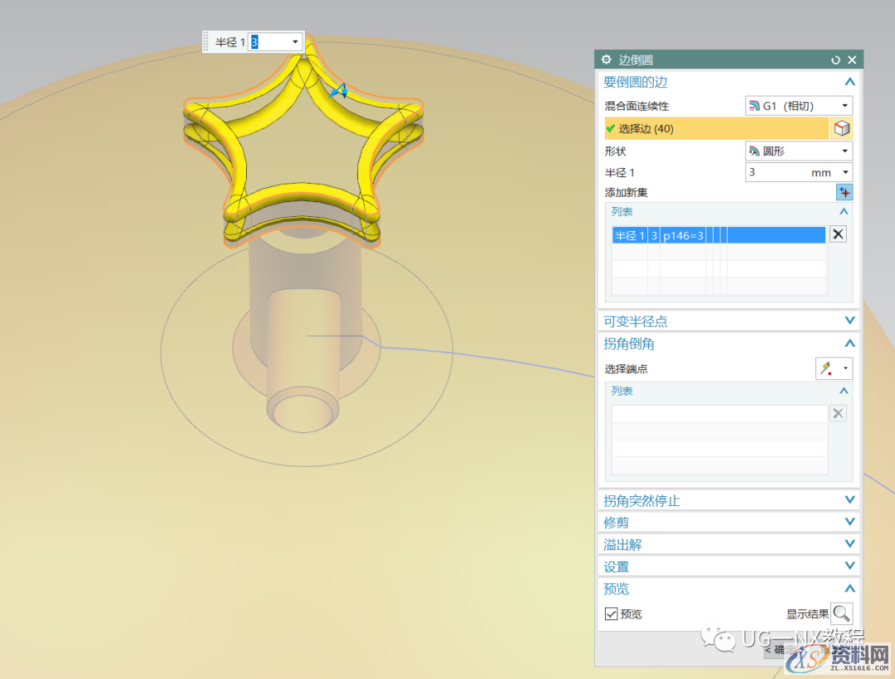Select the 半径 1 p146=3 list row
Viewport: 895px width, 679px height.
718,235
